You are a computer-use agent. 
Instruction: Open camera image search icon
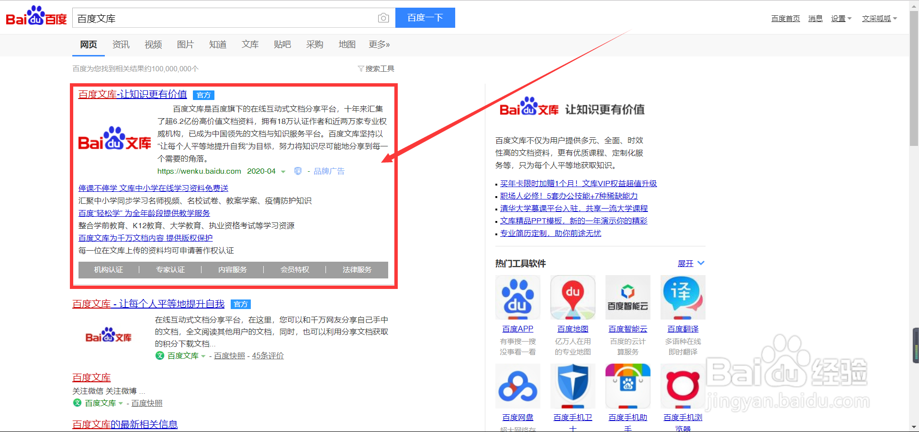(x=383, y=18)
